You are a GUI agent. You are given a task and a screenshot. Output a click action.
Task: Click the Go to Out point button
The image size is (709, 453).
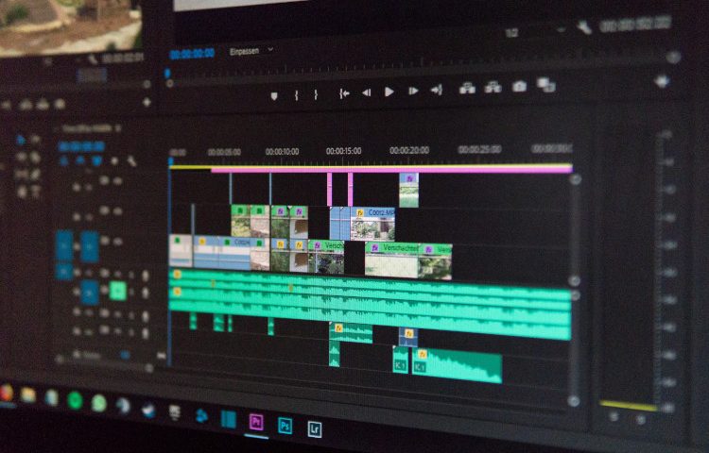pos(437,90)
